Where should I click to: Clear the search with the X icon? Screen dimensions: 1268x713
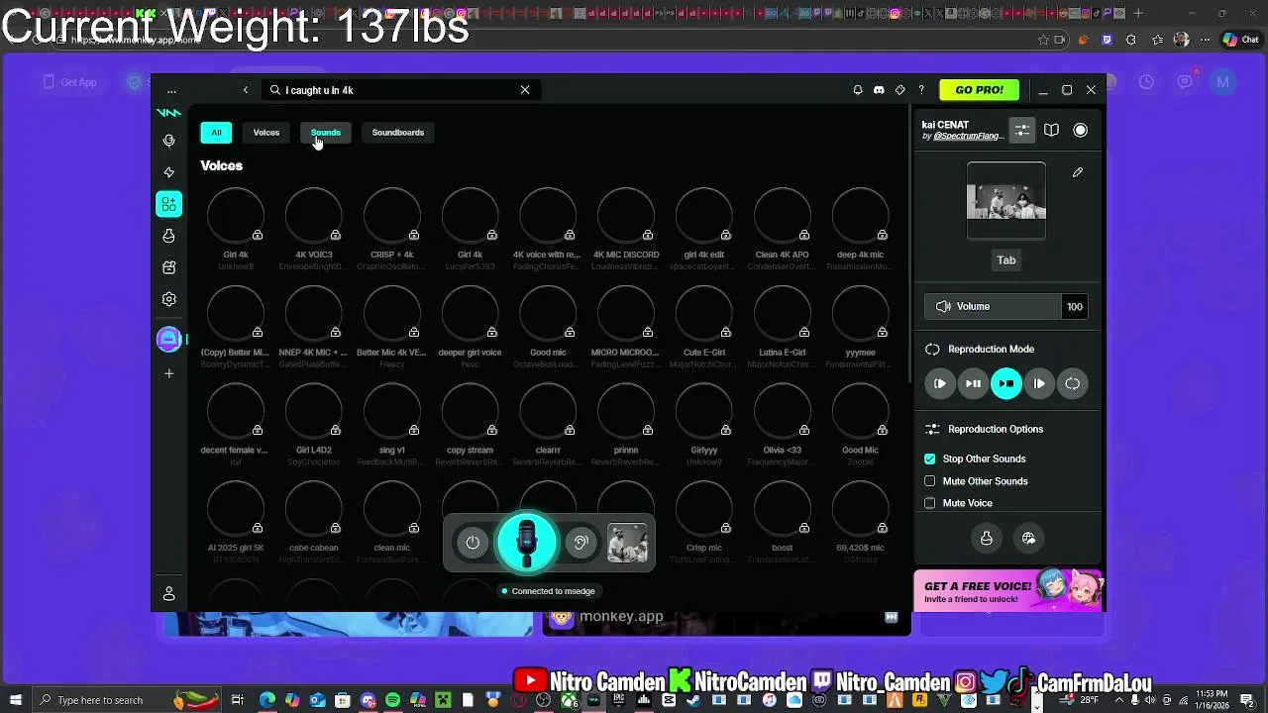click(525, 90)
